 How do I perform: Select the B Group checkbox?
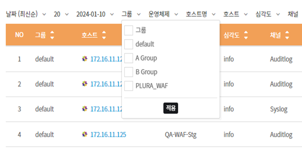(x=129, y=72)
